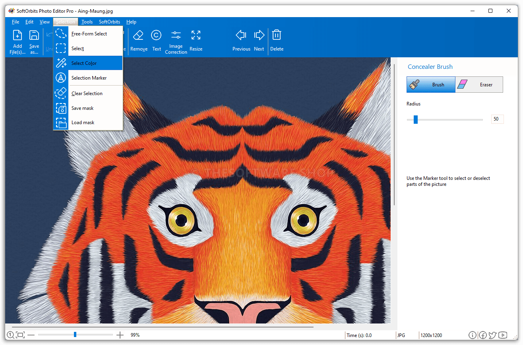Click the Delete trash icon
Image resolution: width=523 pixels, height=345 pixels.
(277, 35)
